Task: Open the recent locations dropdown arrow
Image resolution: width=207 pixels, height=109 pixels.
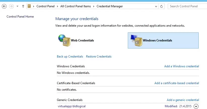Action: point(17,6)
